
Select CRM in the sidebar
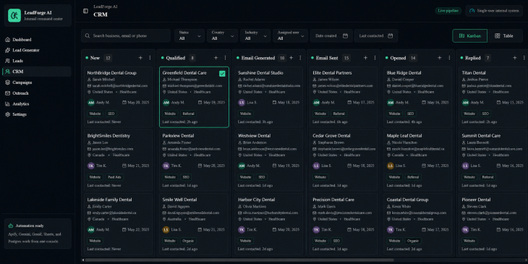click(x=37, y=72)
